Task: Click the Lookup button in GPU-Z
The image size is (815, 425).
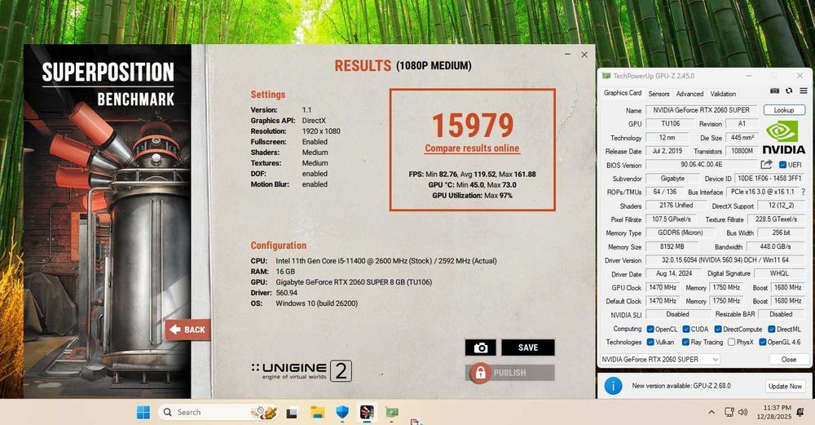Action: 784,110
